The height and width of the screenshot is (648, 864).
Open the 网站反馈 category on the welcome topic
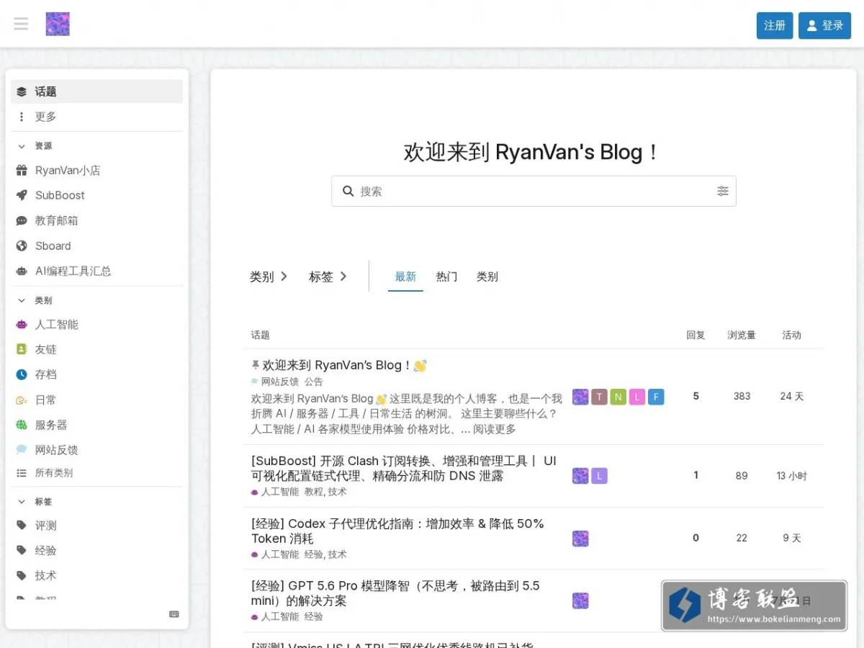(275, 382)
